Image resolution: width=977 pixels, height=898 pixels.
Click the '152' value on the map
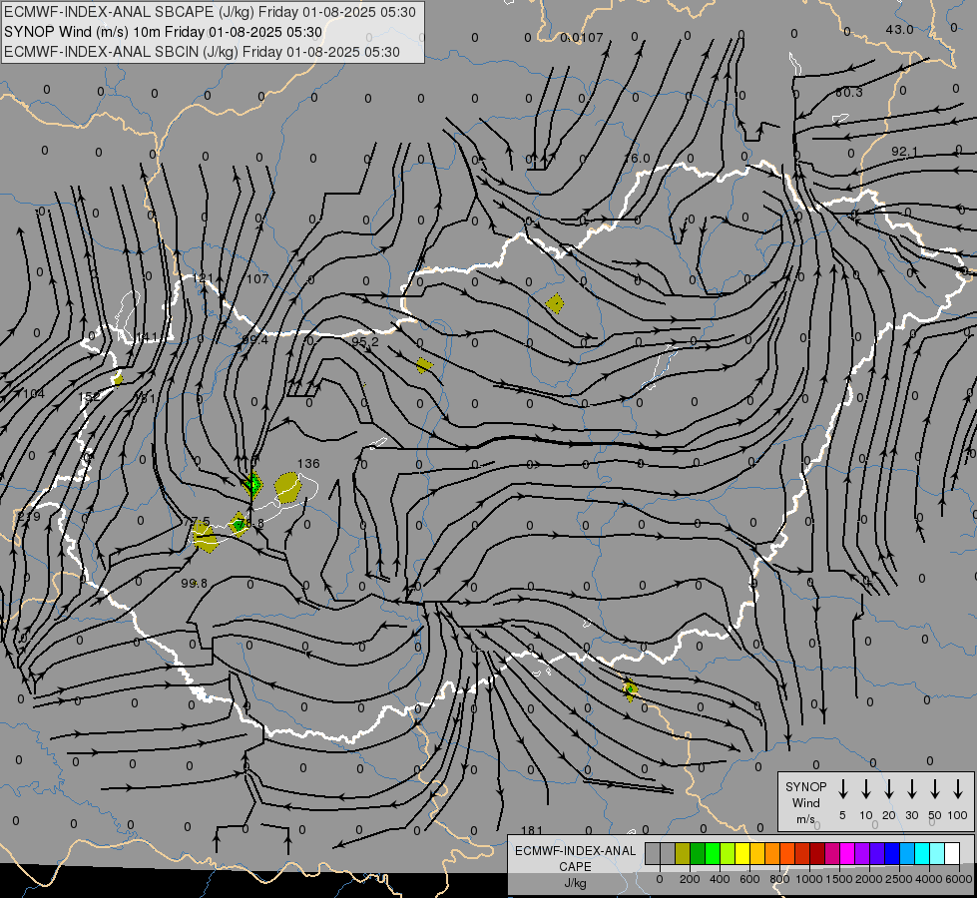[x=89, y=396]
